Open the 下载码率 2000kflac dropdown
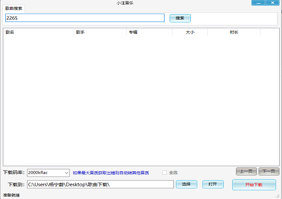This screenshot has width=282, height=199. tap(48, 173)
